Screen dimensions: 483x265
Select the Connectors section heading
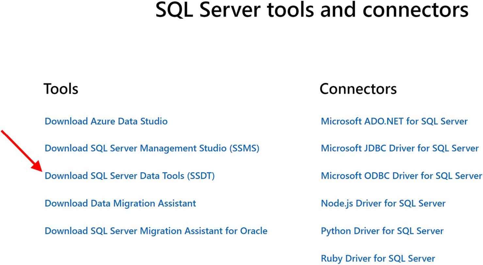(358, 89)
